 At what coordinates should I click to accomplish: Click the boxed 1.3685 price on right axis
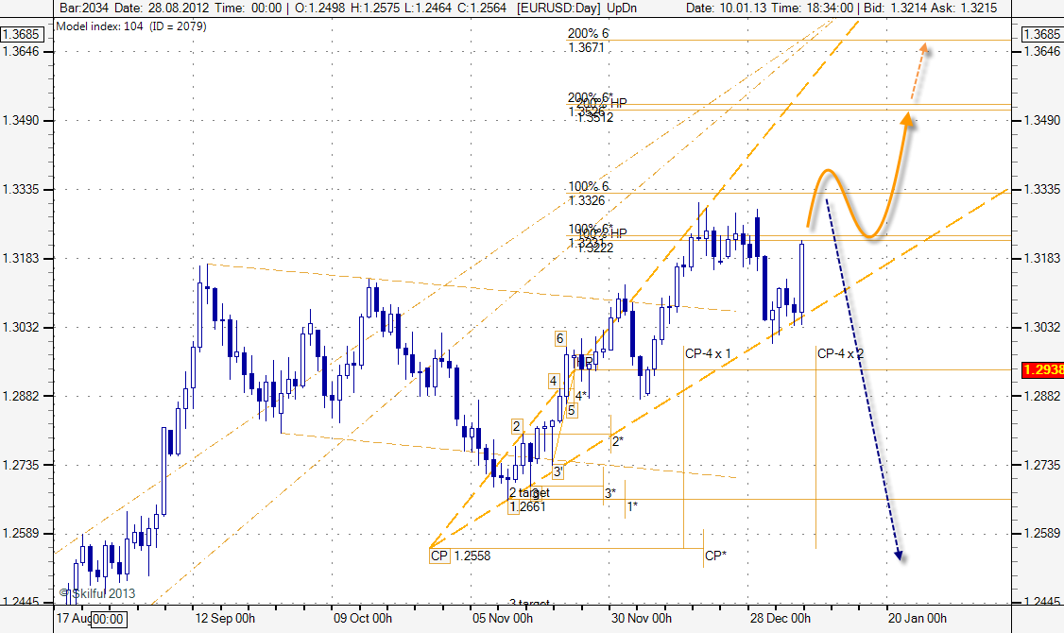tap(1042, 35)
